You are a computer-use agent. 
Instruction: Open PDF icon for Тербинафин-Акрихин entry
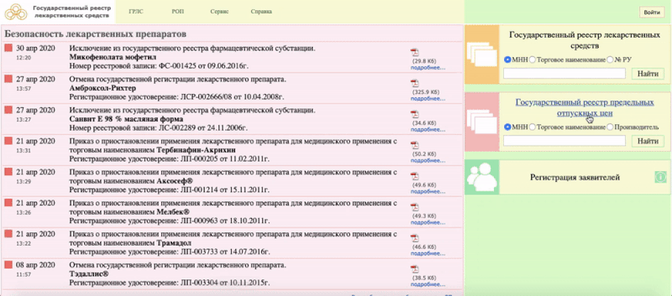(x=415, y=145)
